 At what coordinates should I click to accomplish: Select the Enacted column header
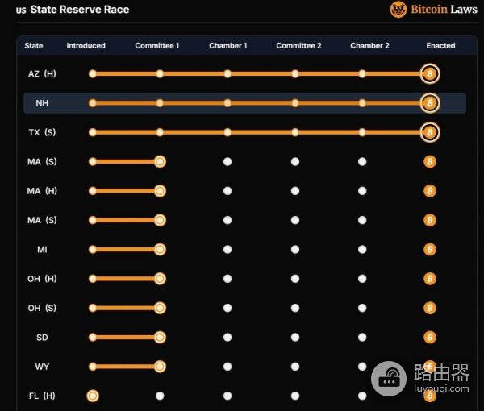coord(440,46)
